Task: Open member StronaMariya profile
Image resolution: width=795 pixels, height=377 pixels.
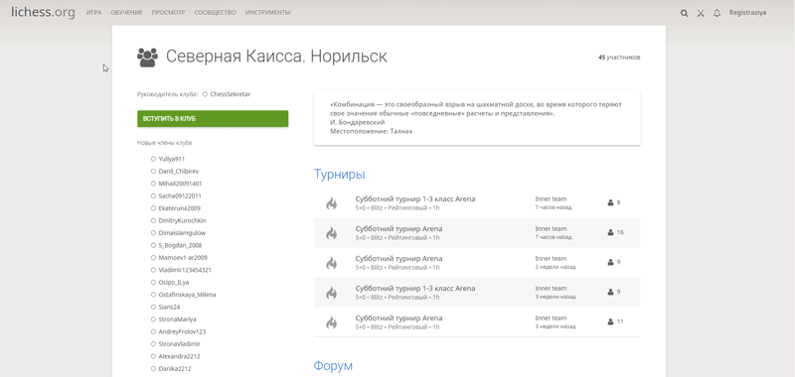Action: (x=177, y=319)
